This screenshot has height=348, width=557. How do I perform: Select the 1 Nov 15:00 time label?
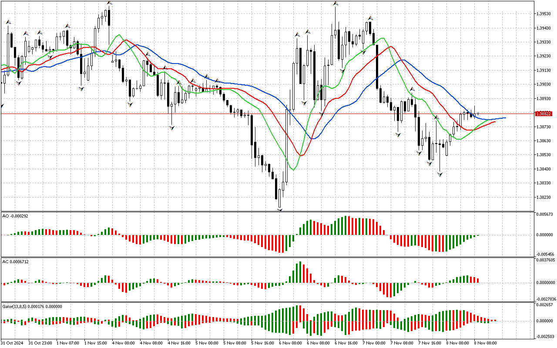point(96,343)
